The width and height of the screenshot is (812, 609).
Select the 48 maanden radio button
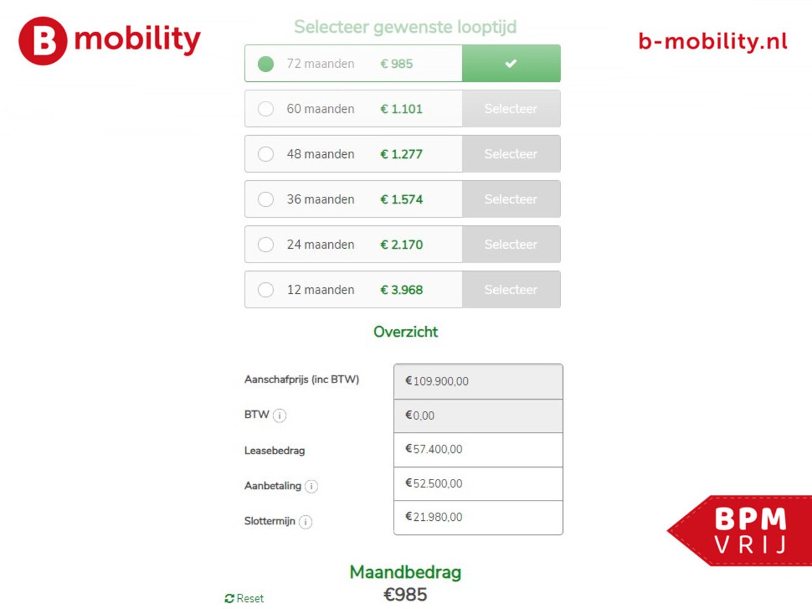tap(266, 154)
